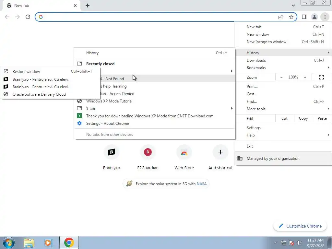Click the Paste button in Edit row
This screenshot has width=332, height=249.
[322, 118]
